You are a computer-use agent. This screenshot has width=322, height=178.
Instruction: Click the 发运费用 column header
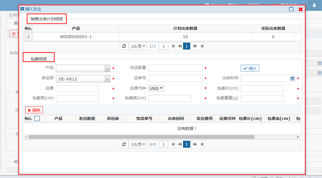204,118
